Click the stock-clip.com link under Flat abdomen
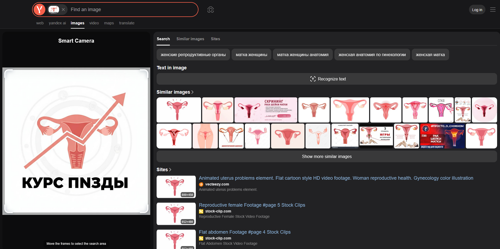This screenshot has height=249, width=500. (x=218, y=238)
